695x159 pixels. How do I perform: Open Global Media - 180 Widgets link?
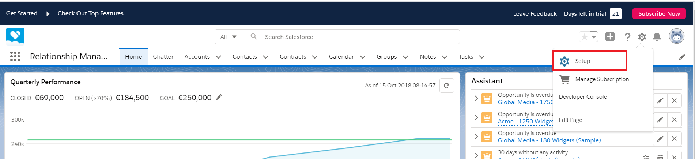click(549, 140)
